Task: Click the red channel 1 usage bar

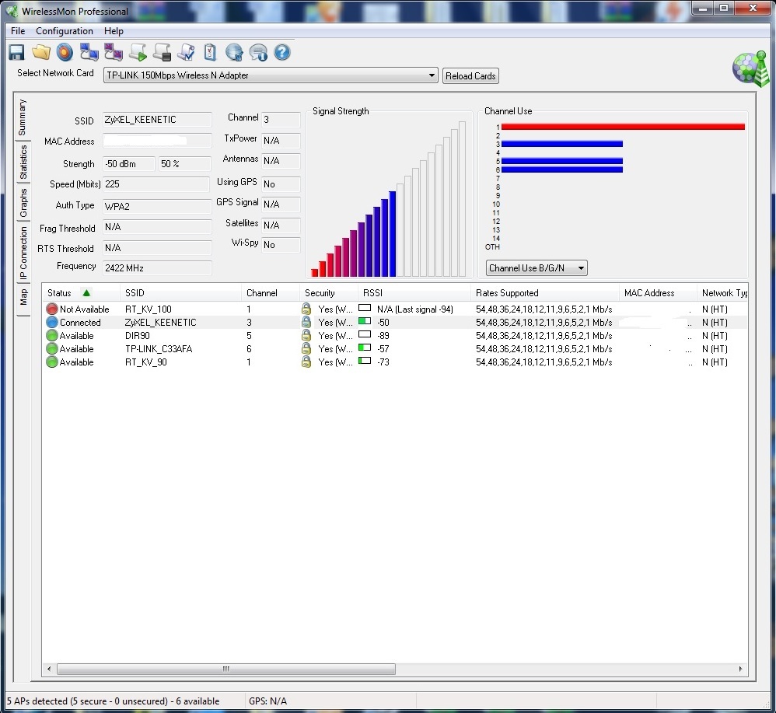Action: click(x=622, y=127)
